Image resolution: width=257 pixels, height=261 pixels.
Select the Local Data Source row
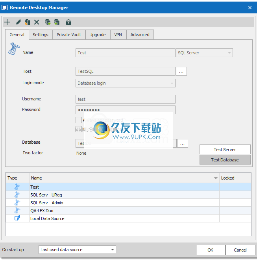pyautogui.click(x=128, y=218)
